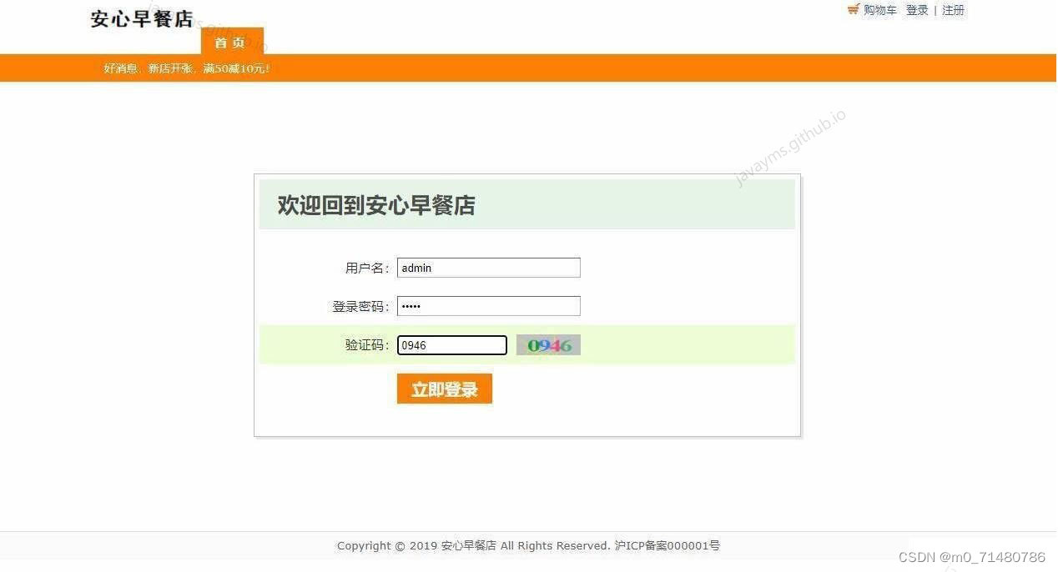Focus the 登录密码 password field

pos(488,306)
